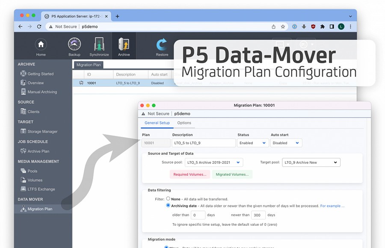385x248 pixels.
Task: Click the newer than days field
Action: 258,215
